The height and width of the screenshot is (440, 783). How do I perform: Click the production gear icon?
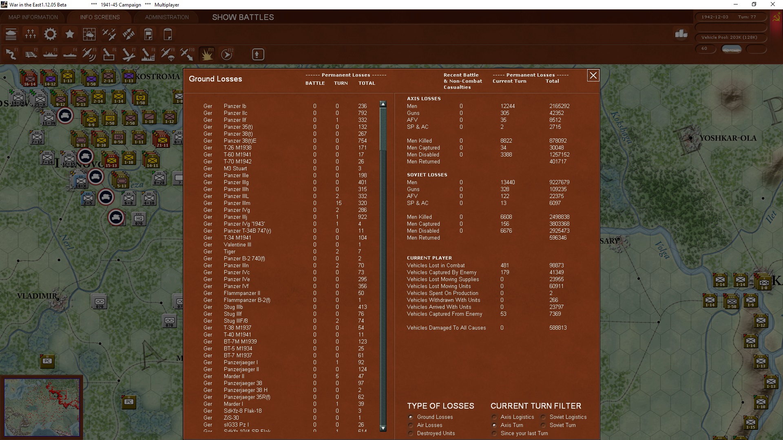coord(50,34)
